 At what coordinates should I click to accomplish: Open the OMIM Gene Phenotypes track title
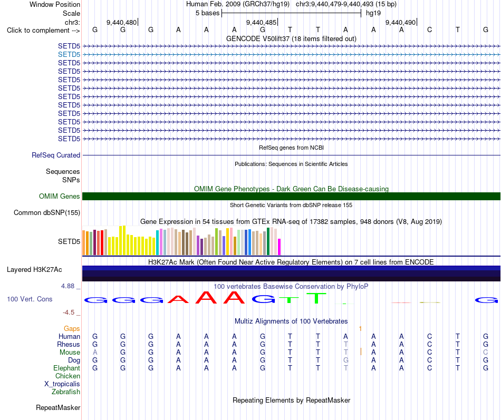291,189
